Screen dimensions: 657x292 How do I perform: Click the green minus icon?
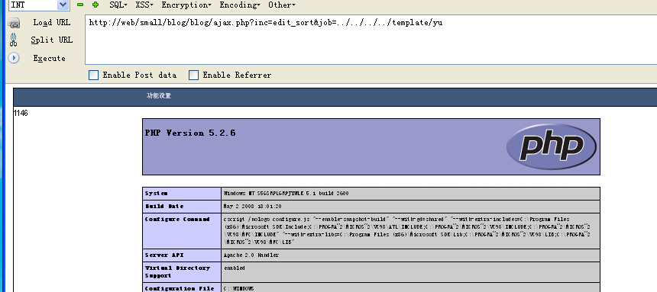(x=80, y=5)
